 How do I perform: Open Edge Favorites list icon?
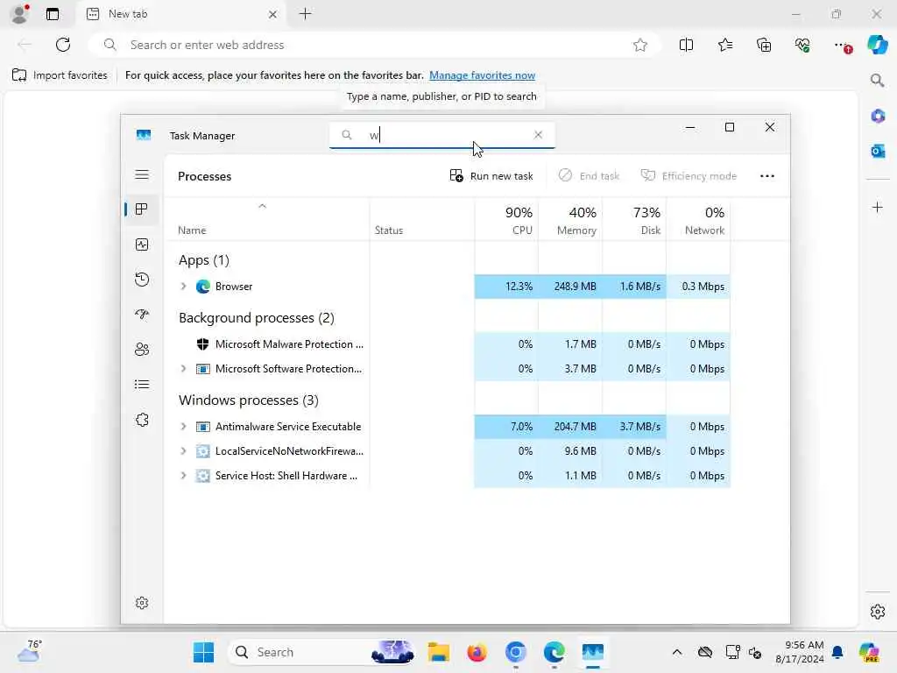click(x=724, y=45)
